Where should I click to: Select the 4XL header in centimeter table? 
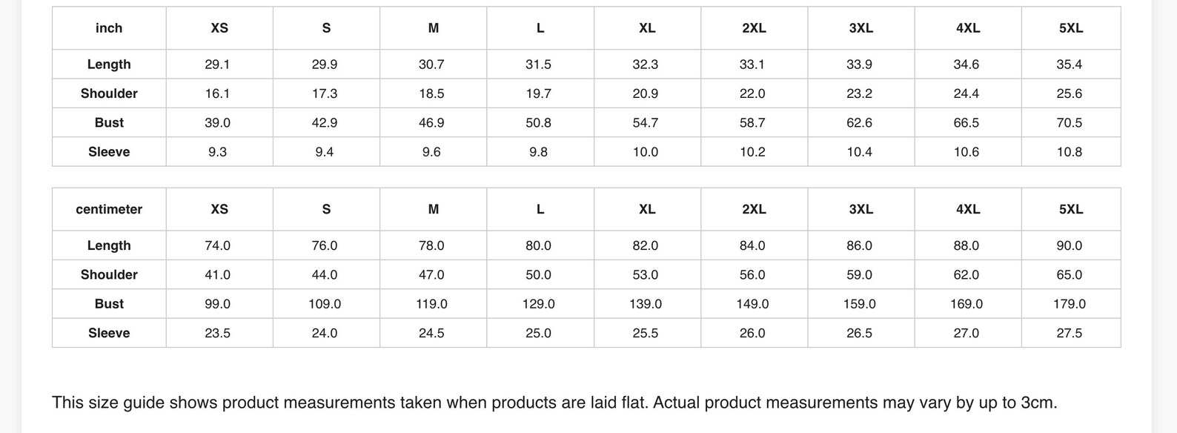point(968,209)
